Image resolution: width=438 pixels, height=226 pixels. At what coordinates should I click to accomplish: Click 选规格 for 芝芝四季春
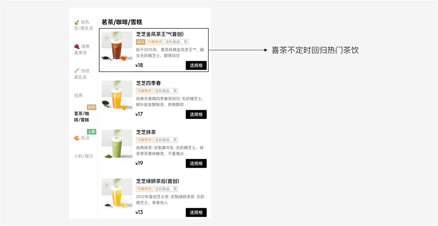196,114
